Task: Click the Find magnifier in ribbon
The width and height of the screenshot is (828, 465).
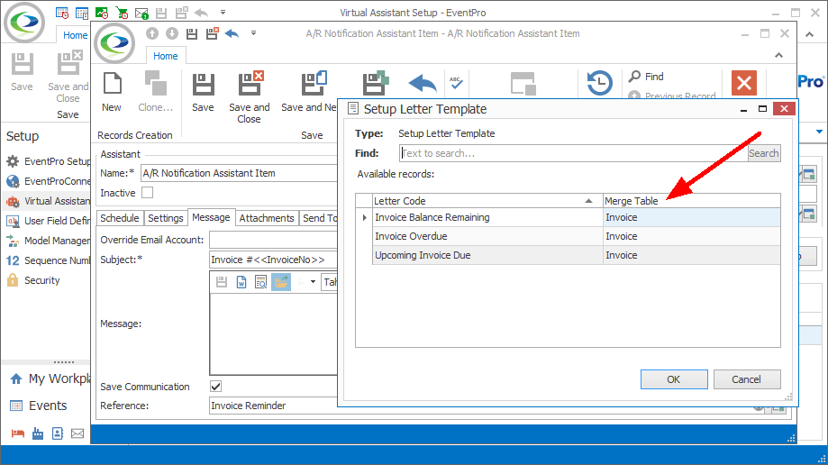Action: 634,77
